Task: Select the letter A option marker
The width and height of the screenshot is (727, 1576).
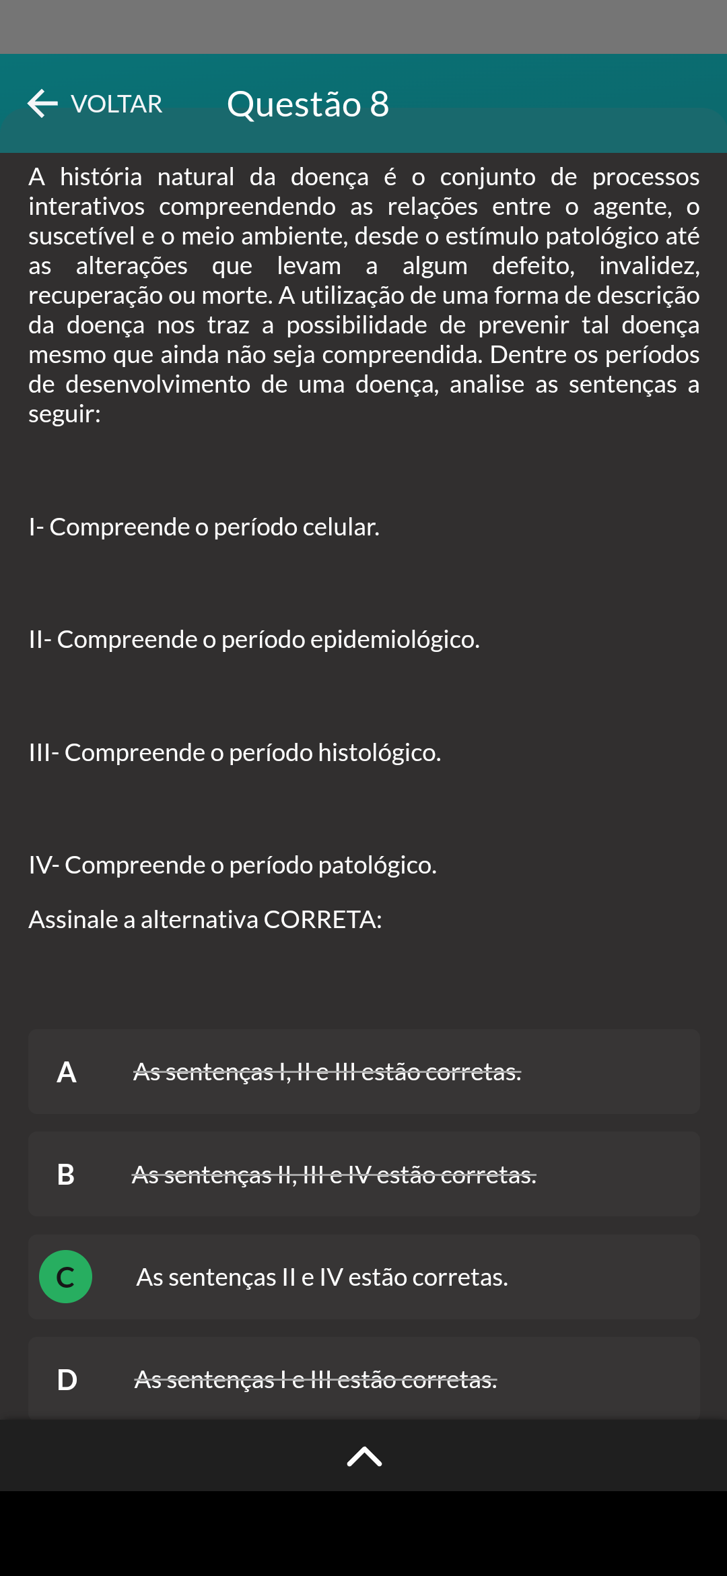Action: (66, 1072)
